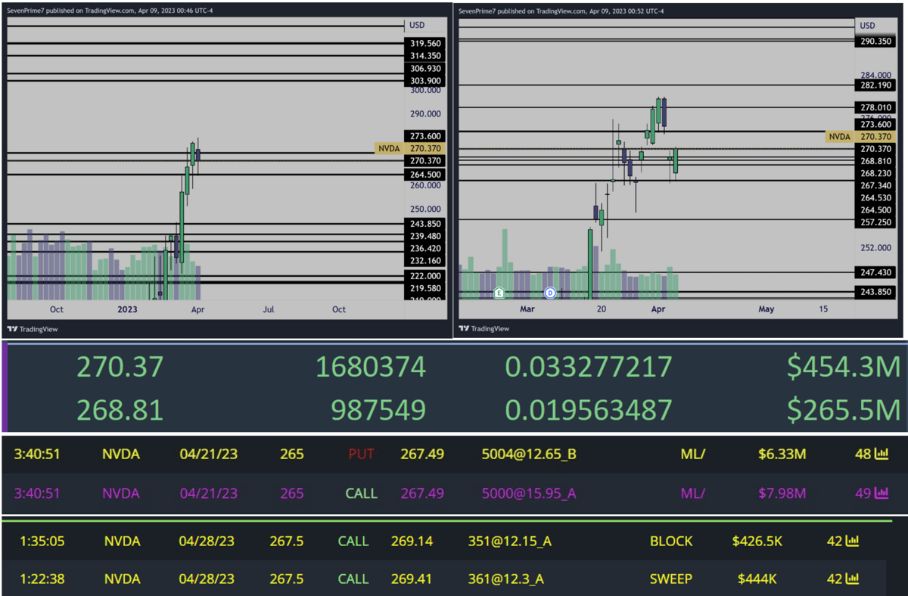The height and width of the screenshot is (596, 908).
Task: Select the 278.010 level on right chart
Action: [x=877, y=107]
